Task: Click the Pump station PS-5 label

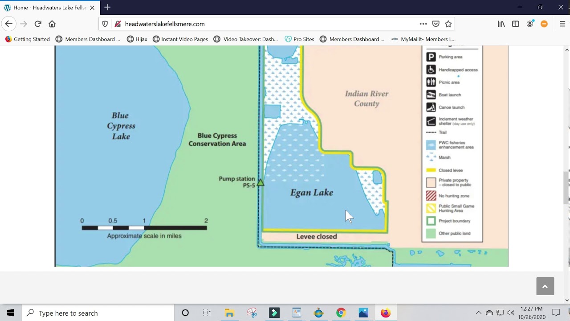Action: click(237, 182)
